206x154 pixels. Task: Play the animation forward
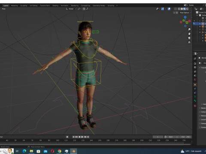point(82,137)
